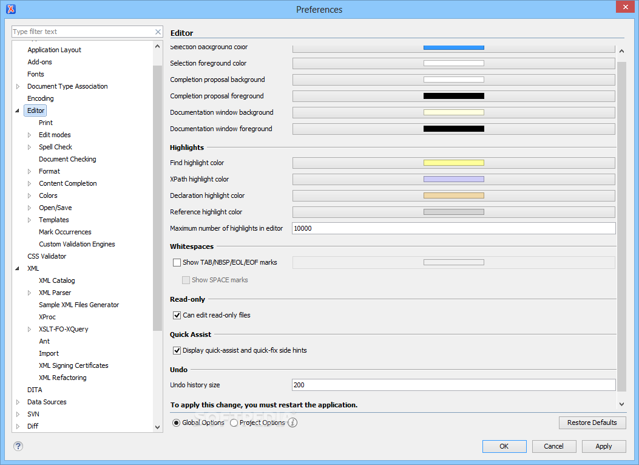Viewport: 639px width, 465px height.
Task: Click the Cancel button
Action: click(x=554, y=446)
